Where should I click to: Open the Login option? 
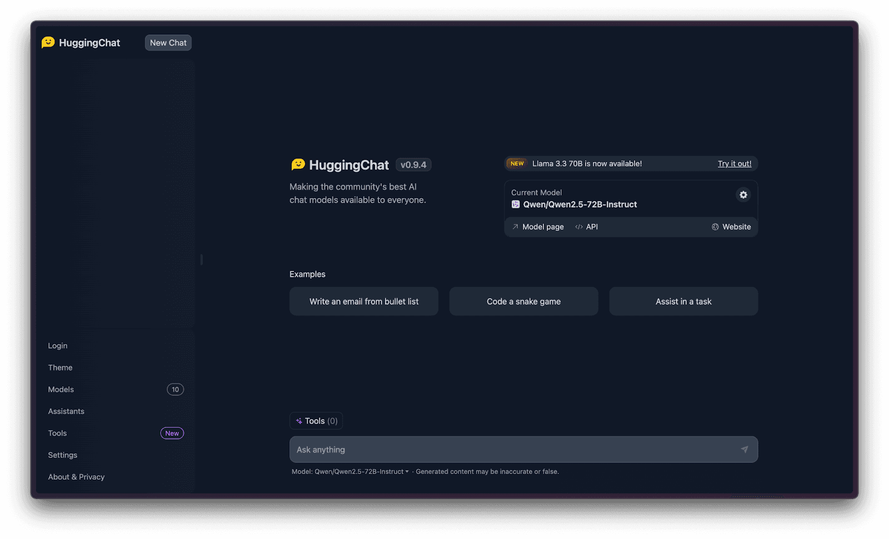(x=58, y=345)
